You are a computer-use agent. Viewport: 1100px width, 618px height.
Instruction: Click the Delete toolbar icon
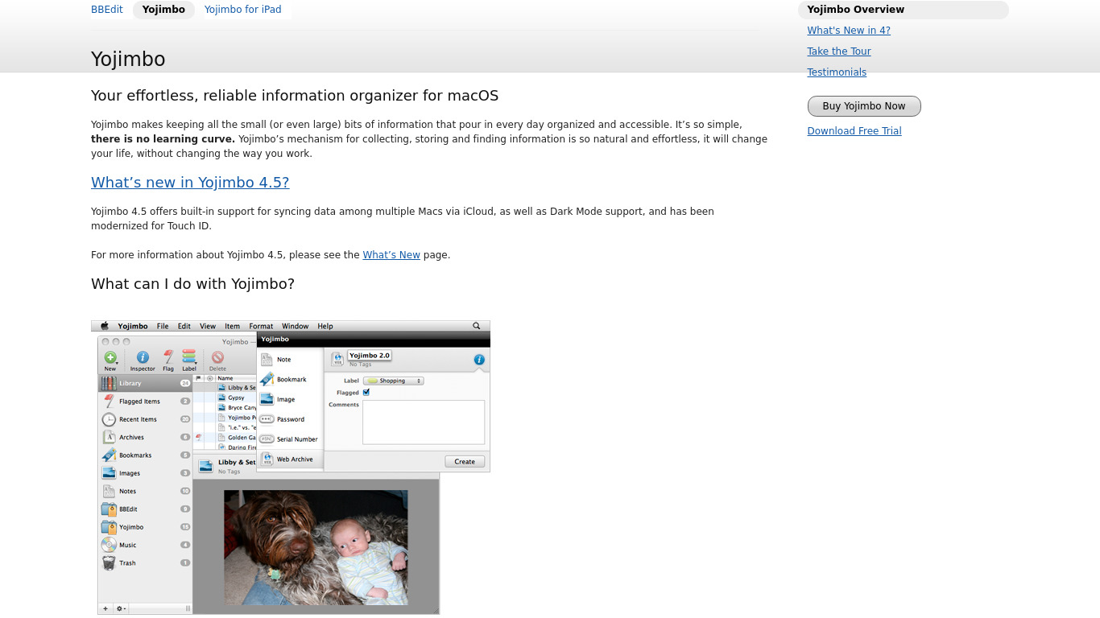coord(217,357)
